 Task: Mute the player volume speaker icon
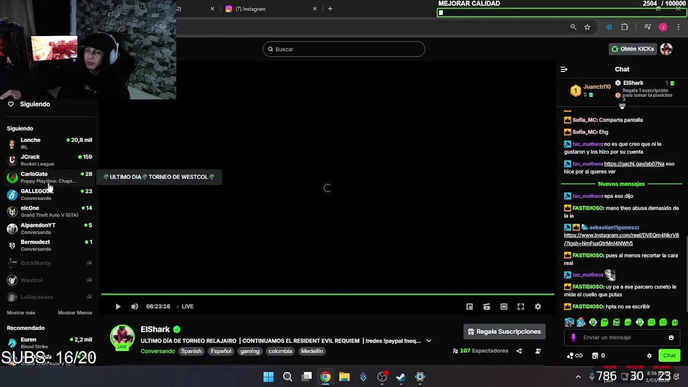pos(134,306)
